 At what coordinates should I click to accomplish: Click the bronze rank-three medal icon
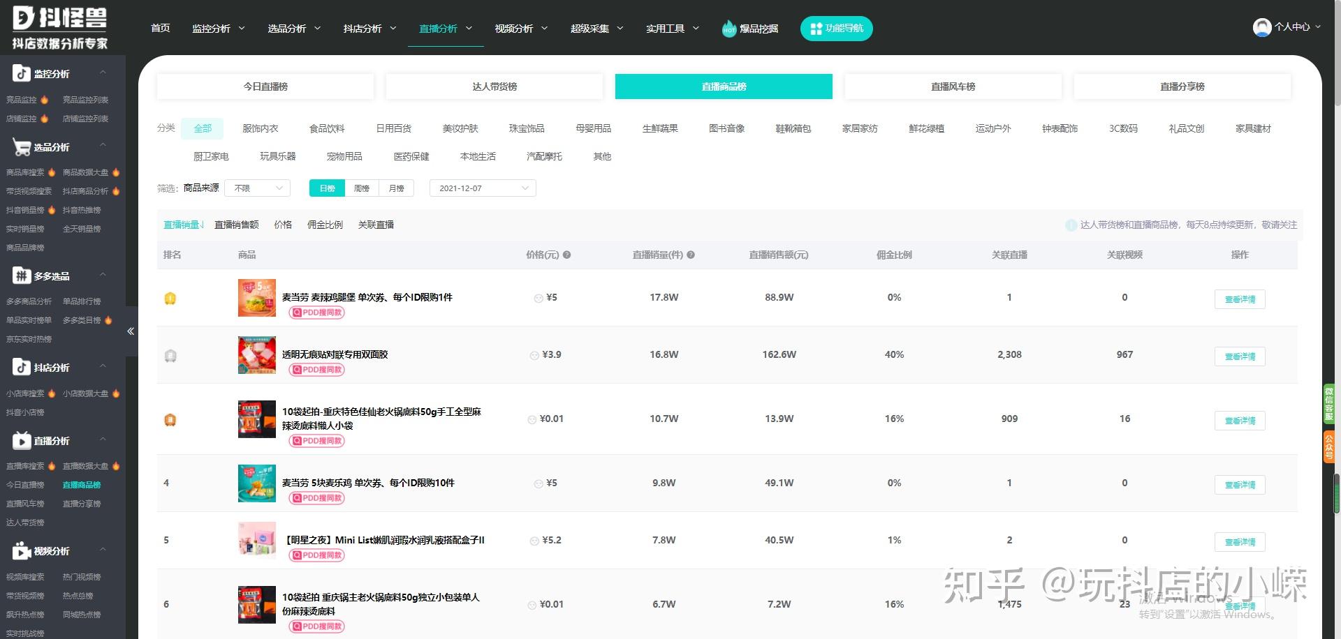170,420
